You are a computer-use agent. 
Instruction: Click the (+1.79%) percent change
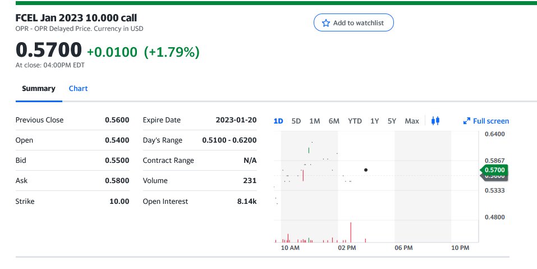click(x=172, y=52)
